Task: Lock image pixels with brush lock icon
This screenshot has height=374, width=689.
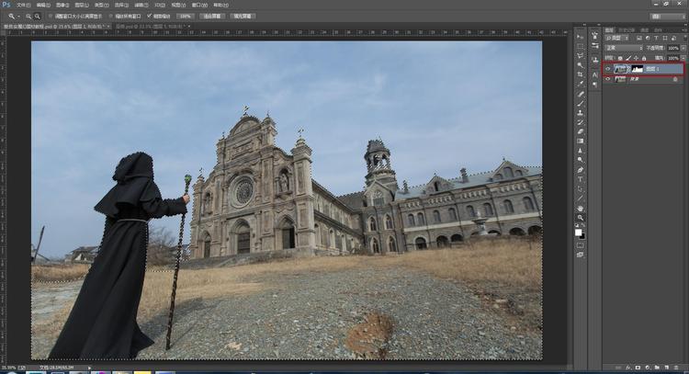Action: [x=628, y=59]
